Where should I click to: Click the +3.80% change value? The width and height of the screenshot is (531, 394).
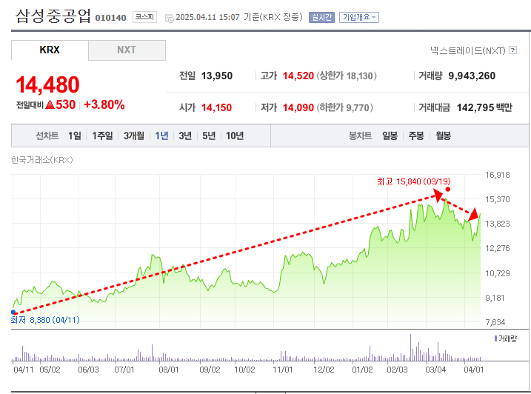pyautogui.click(x=104, y=104)
